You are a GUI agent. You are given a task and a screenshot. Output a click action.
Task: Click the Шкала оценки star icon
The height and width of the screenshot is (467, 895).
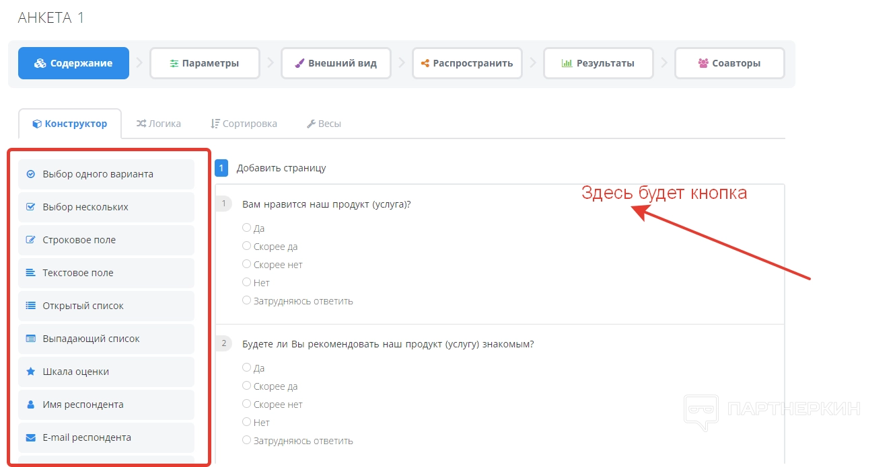[x=30, y=372]
